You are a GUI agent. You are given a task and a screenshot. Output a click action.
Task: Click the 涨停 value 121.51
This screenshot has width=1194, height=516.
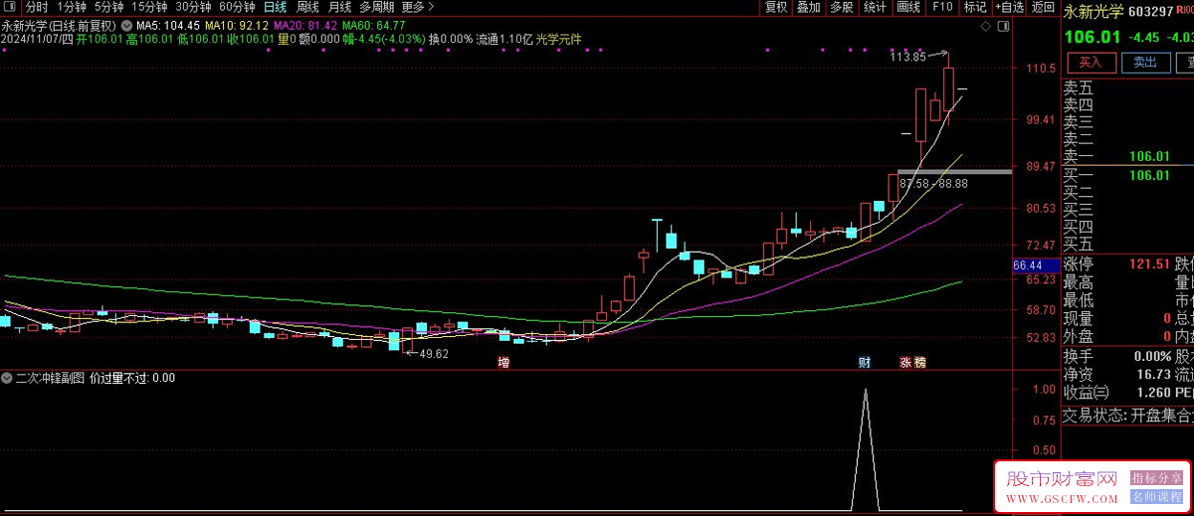pos(1147,263)
